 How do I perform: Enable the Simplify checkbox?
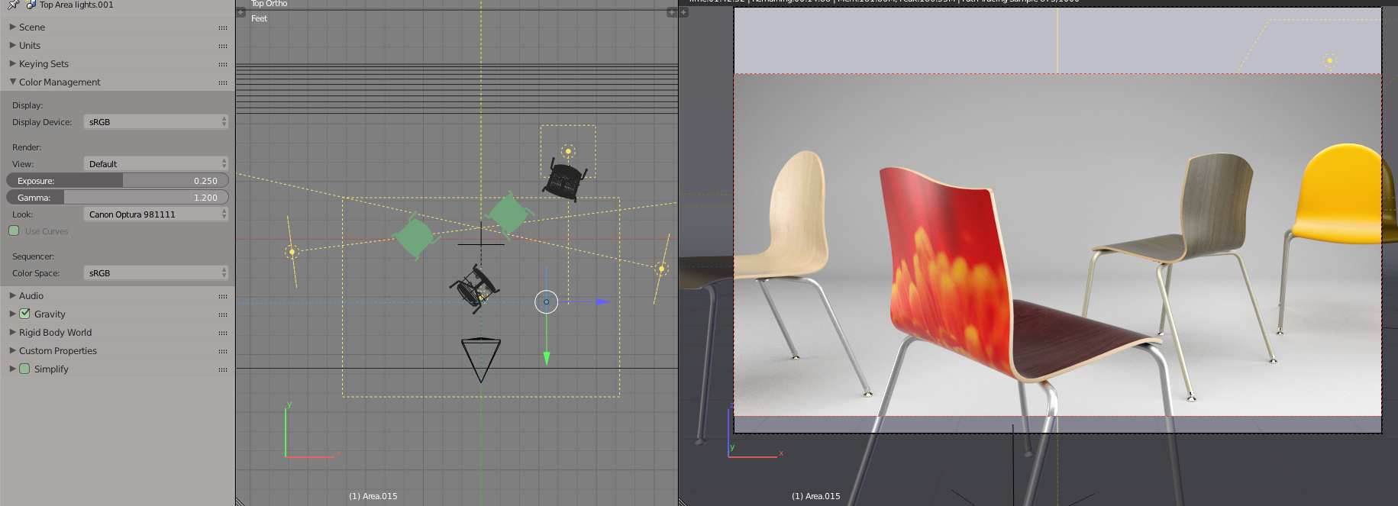[24, 369]
